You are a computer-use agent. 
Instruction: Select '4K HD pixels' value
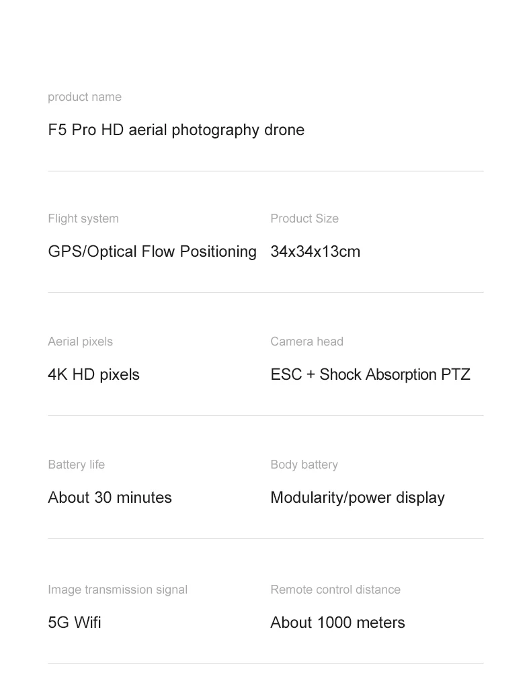(x=93, y=374)
